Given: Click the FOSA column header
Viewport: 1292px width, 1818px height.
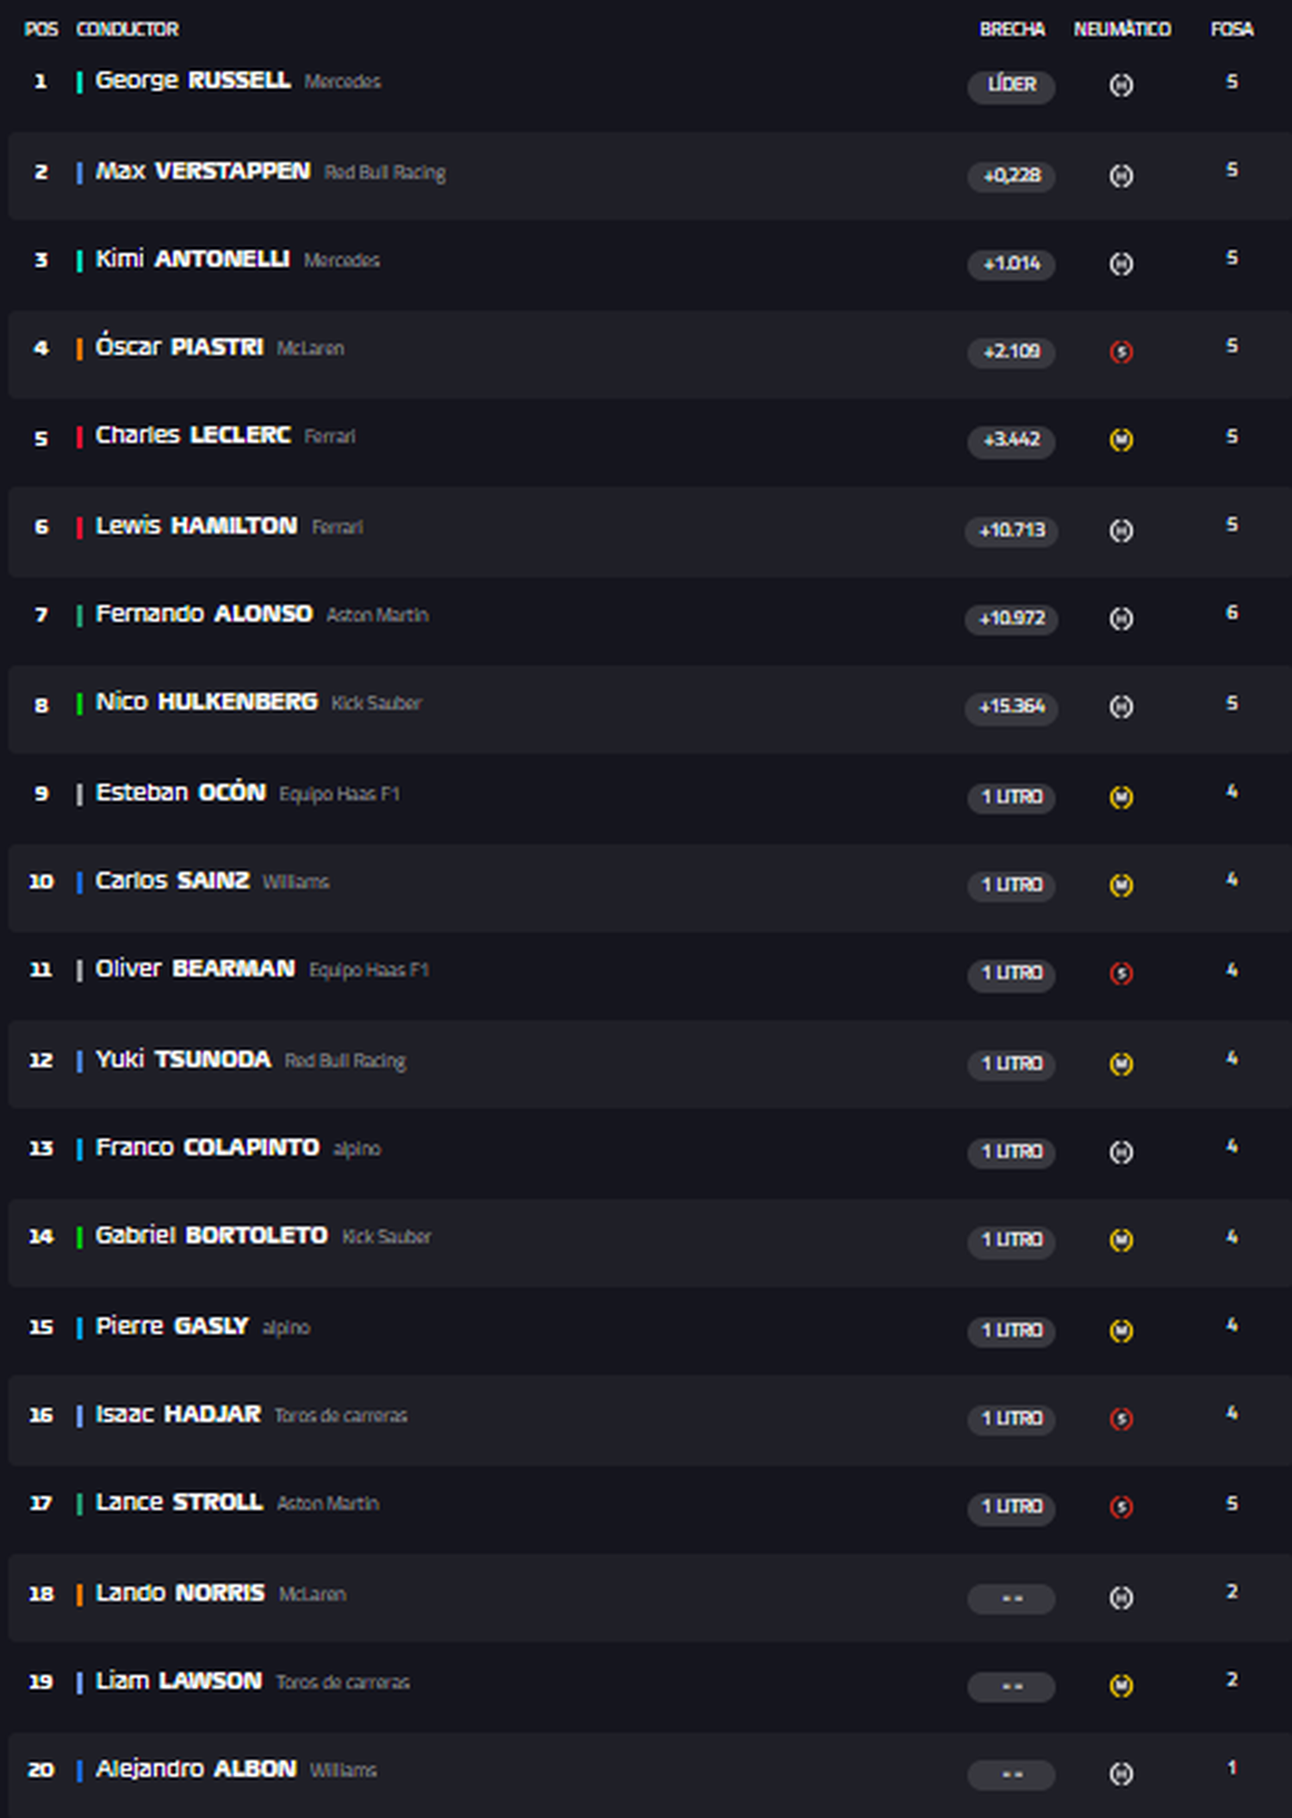Looking at the screenshot, I should pyautogui.click(x=1232, y=29).
